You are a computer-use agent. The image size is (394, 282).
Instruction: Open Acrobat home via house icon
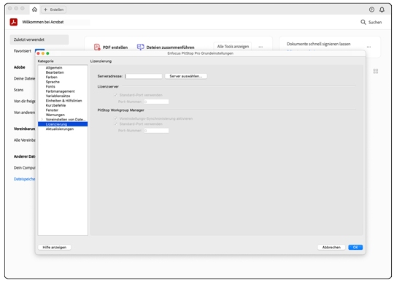click(34, 9)
